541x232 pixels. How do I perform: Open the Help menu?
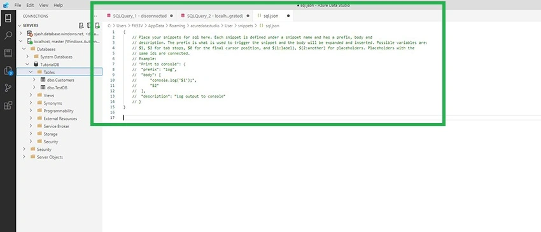pos(59,5)
